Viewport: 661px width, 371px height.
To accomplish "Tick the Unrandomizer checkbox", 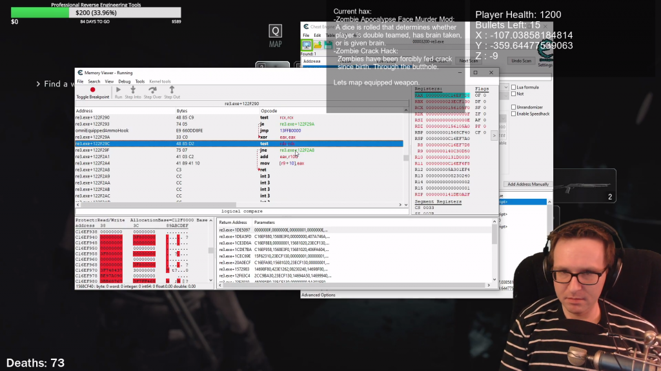I will point(514,106).
